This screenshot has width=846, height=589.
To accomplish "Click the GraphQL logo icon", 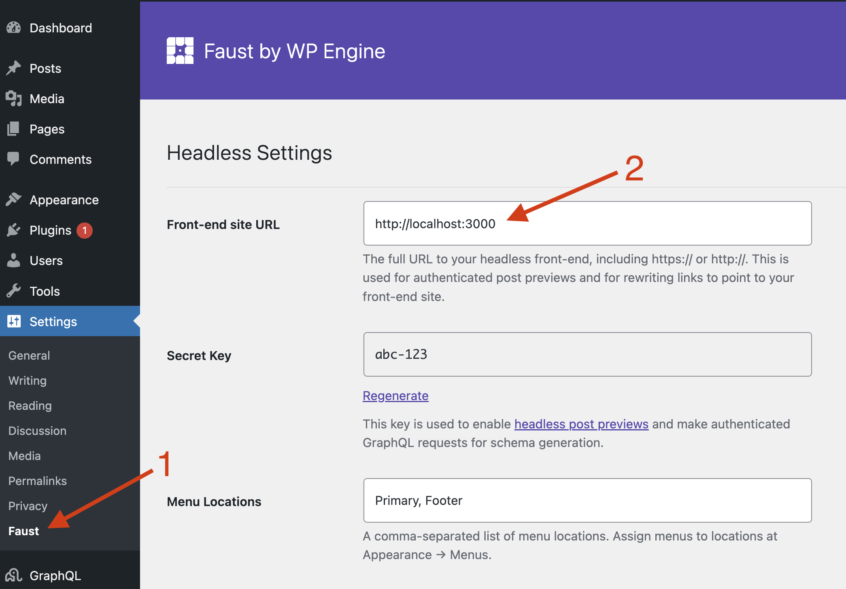I will coord(13,575).
